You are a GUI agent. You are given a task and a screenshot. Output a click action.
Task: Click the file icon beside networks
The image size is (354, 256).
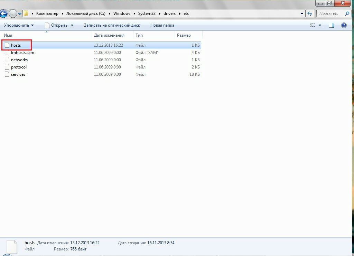(7, 60)
